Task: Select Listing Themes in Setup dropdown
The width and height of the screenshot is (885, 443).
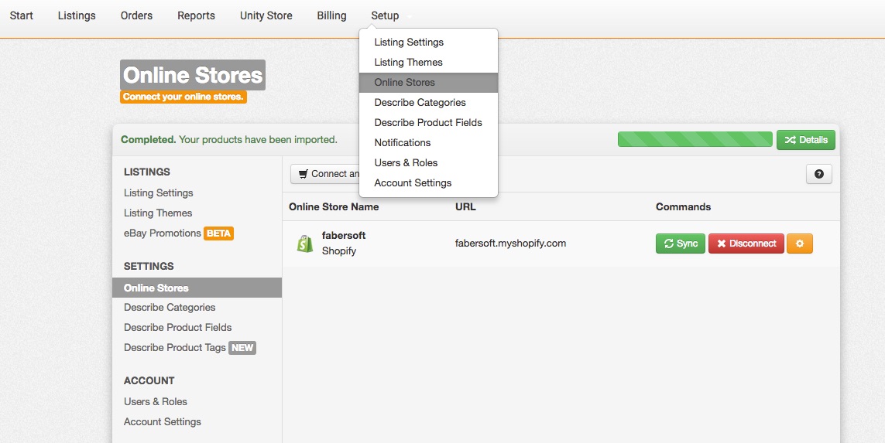Action: (x=408, y=63)
